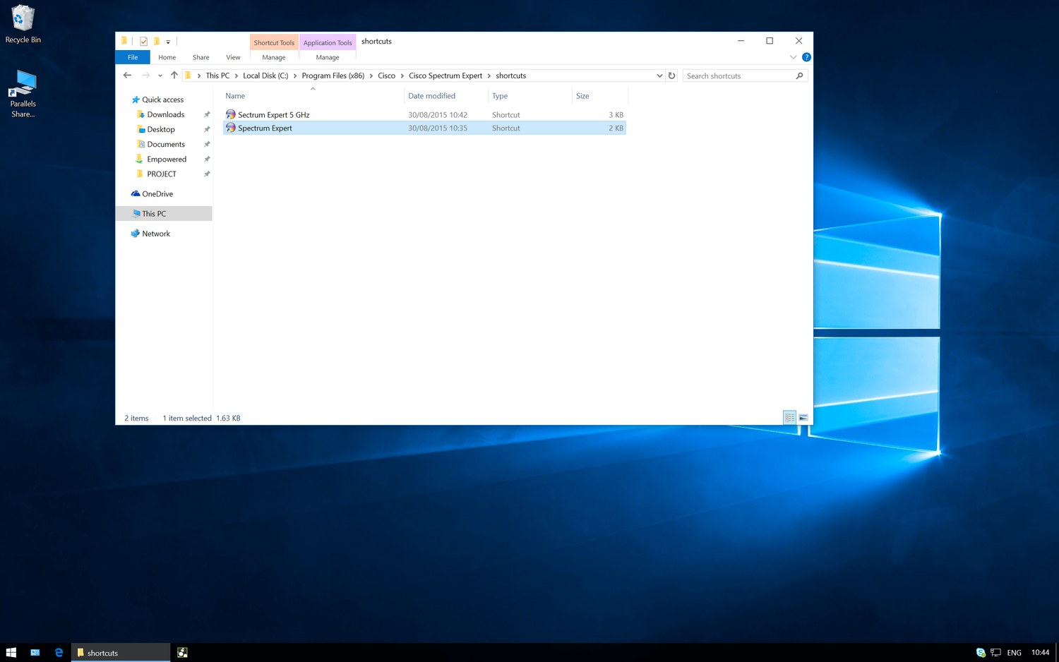Screen dimensions: 1059x662
Task: Click the network tray icon
Action: 996,653
